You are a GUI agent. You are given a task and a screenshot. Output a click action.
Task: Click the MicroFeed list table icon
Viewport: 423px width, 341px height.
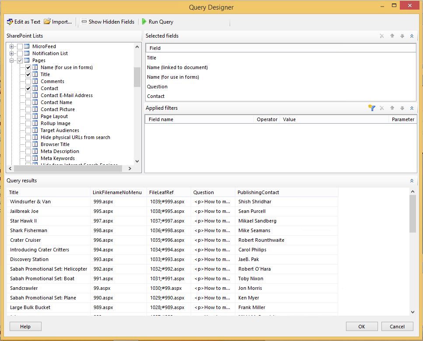point(27,46)
